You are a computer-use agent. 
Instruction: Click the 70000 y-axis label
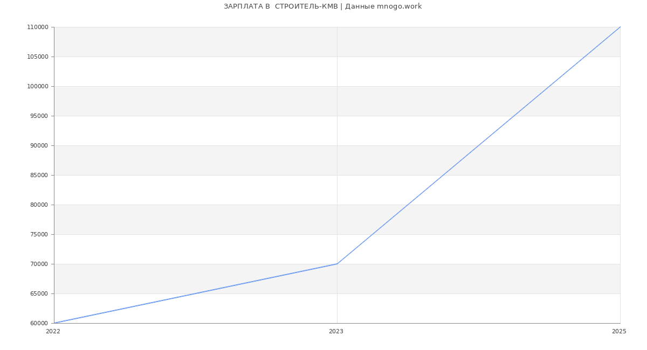click(x=39, y=264)
